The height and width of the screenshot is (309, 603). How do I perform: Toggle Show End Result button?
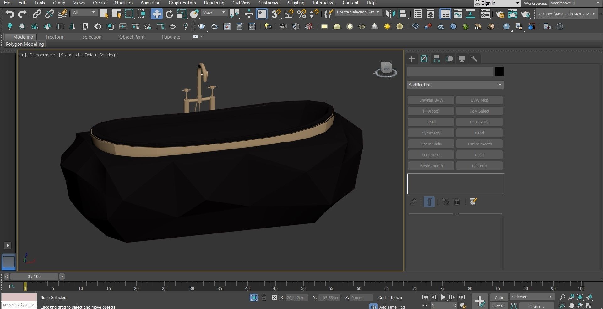point(429,202)
